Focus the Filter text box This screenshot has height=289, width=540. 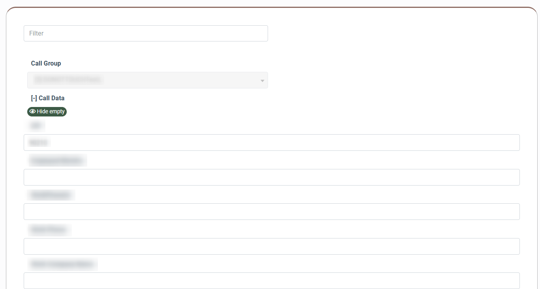pyautogui.click(x=146, y=33)
